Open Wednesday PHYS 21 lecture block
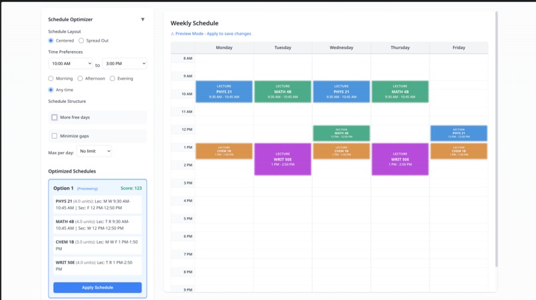 point(342,92)
